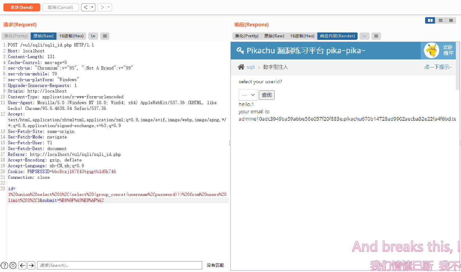Screen dimensions: 461x272
Task: Select the response Render tab
Action: click(337, 36)
